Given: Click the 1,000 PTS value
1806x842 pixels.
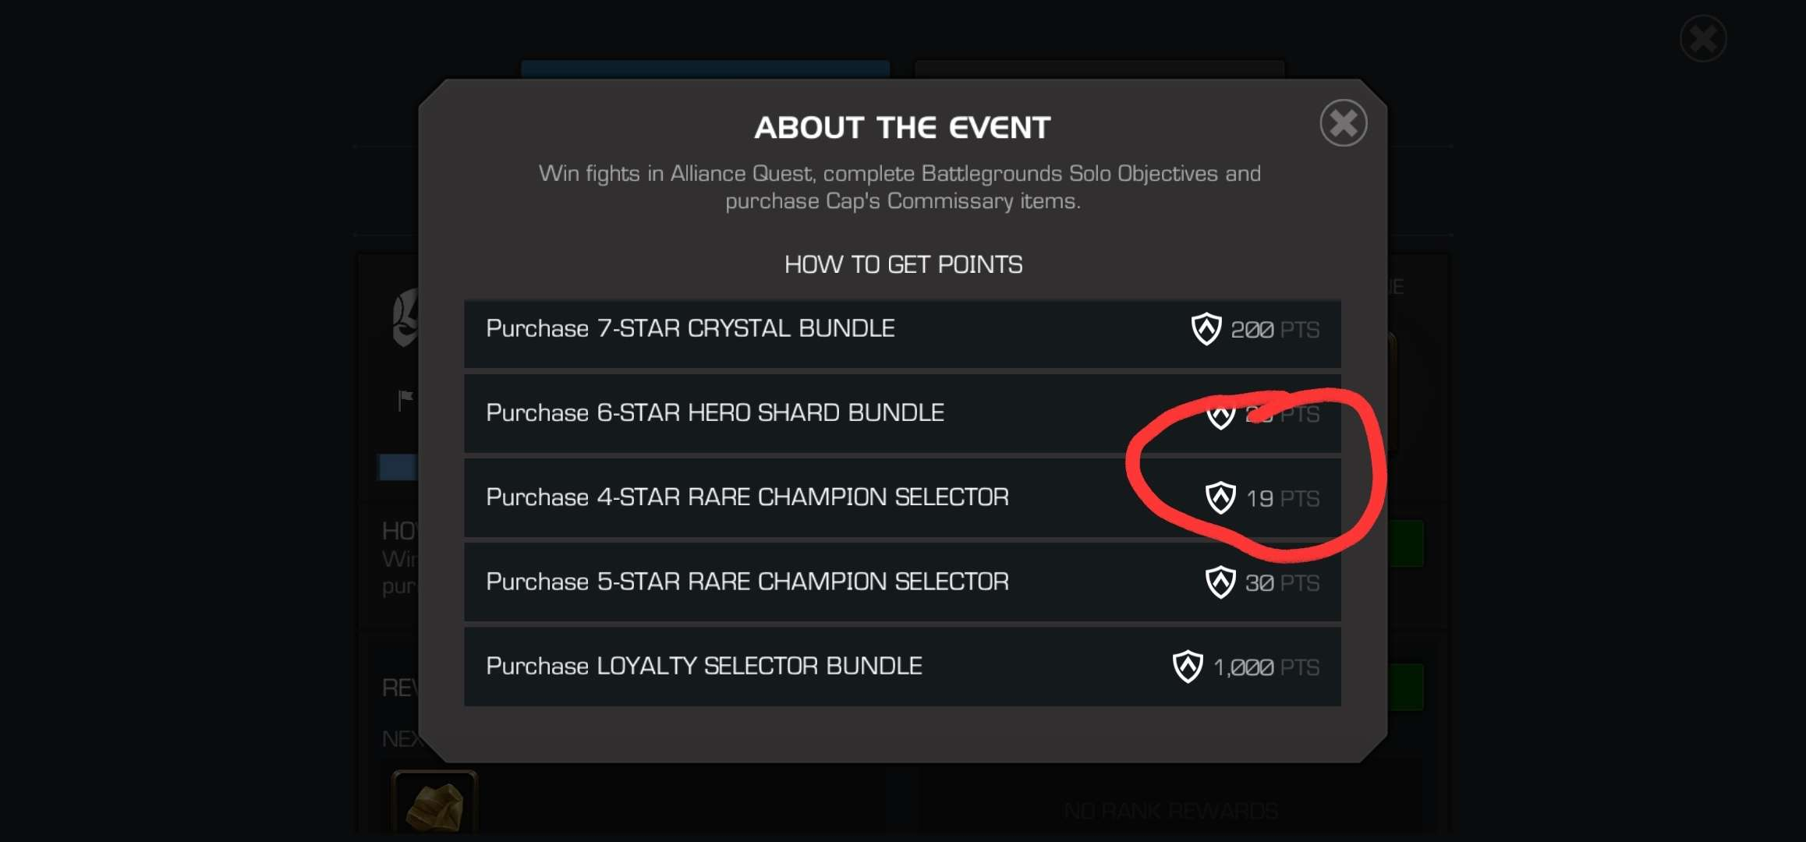Looking at the screenshot, I should [x=1266, y=667].
